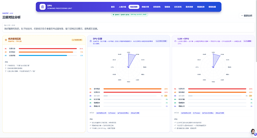
Task: Open the 模型配置 navigation tab
Action: click(x=212, y=7)
